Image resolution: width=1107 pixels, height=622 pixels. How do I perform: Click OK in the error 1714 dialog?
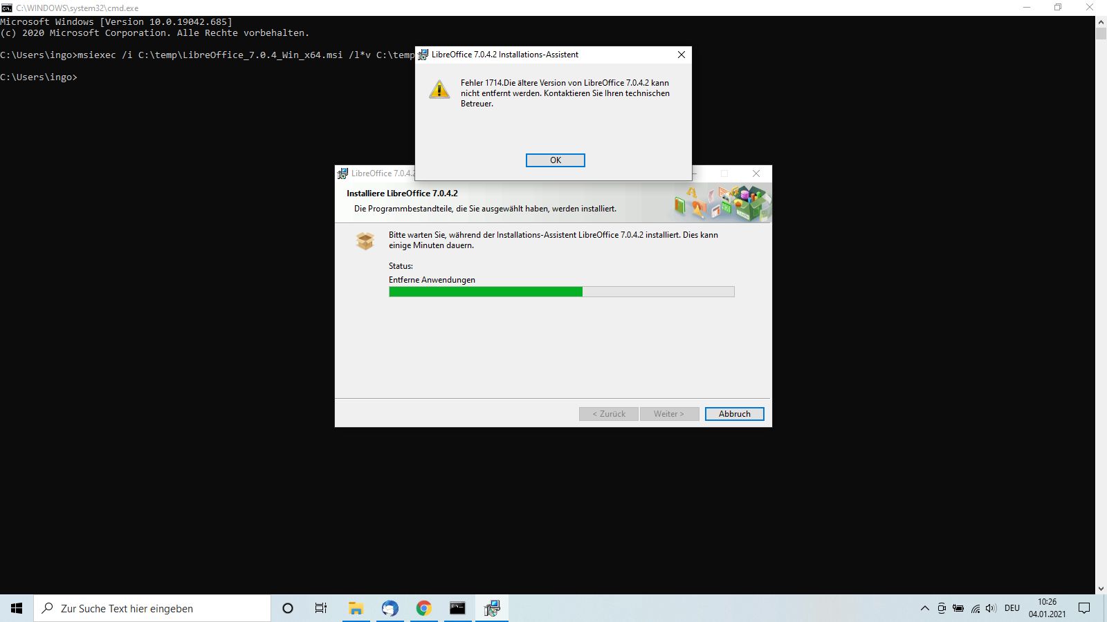coord(555,160)
